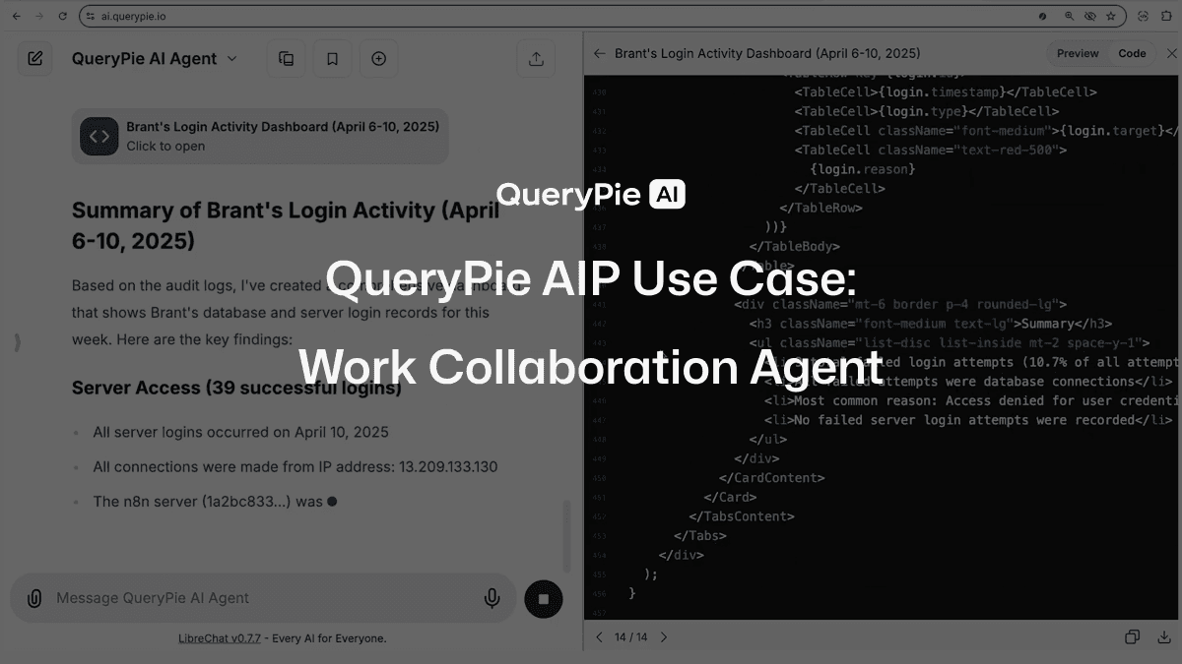This screenshot has width=1182, height=664.
Task: Click the chat scrollbar thumb
Action: click(x=566, y=536)
